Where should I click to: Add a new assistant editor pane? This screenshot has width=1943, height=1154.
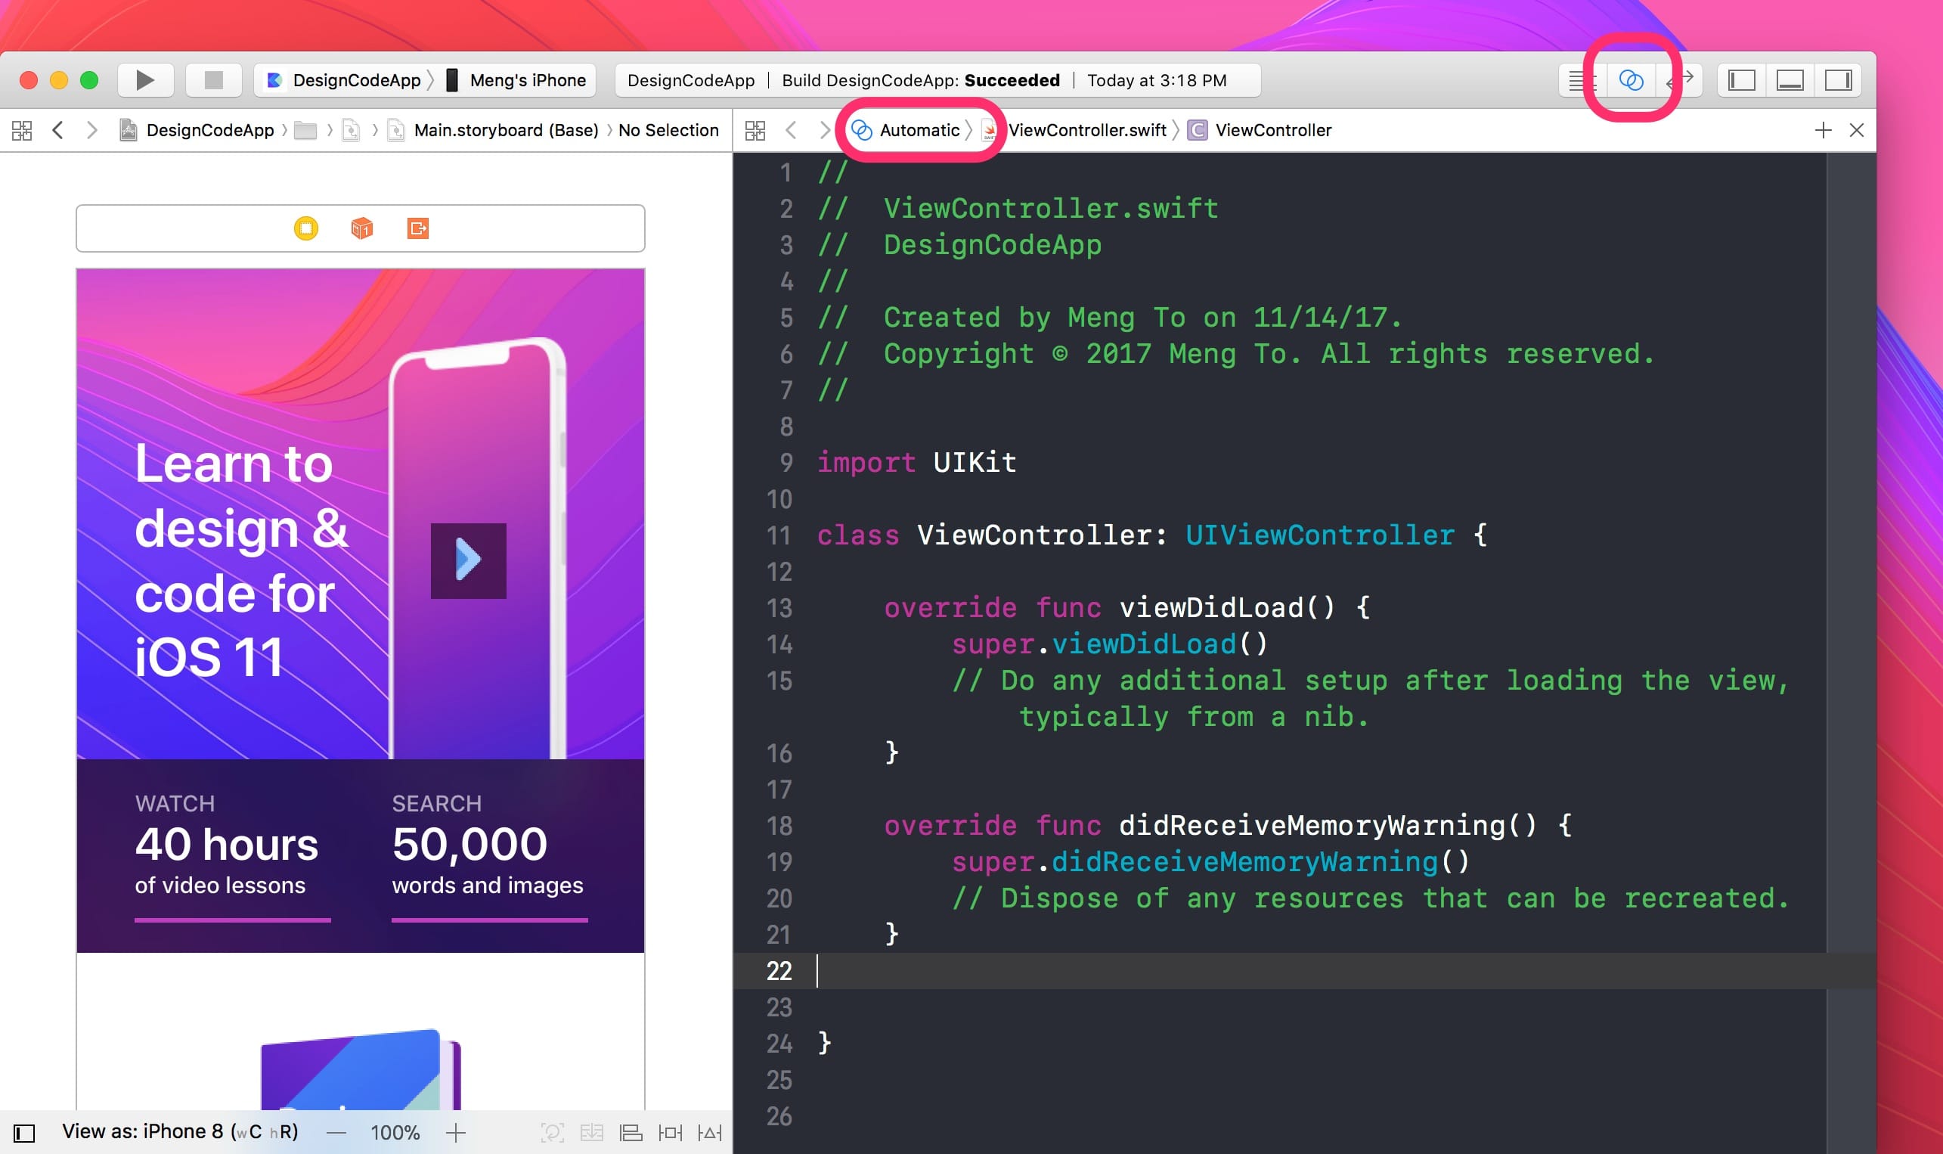pos(1824,130)
